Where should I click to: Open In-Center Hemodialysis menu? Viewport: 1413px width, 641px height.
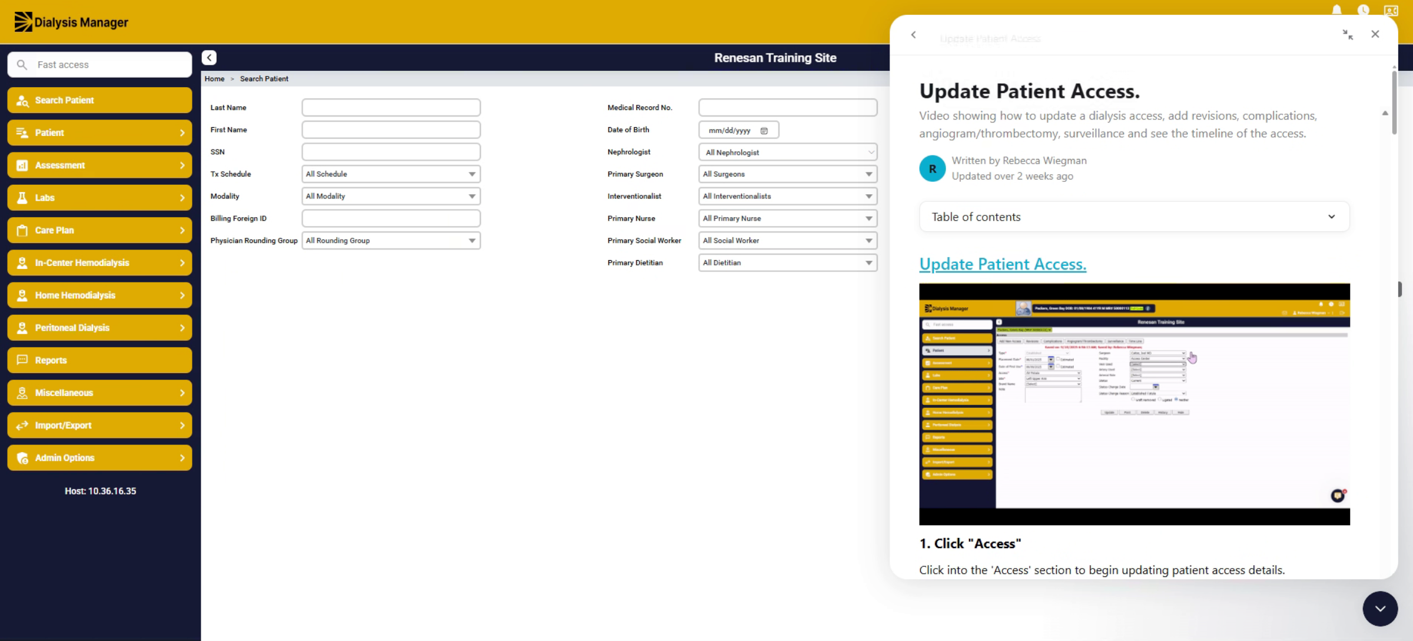click(x=99, y=263)
